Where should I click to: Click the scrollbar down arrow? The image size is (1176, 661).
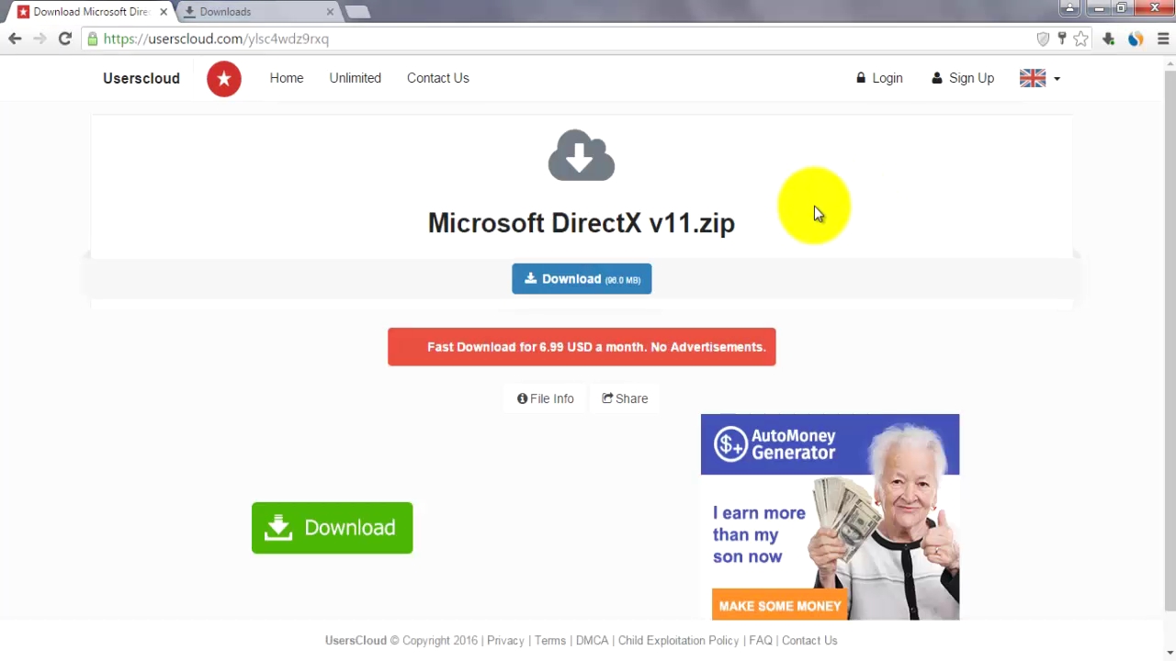(1170, 653)
